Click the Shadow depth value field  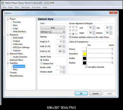click(59, 72)
